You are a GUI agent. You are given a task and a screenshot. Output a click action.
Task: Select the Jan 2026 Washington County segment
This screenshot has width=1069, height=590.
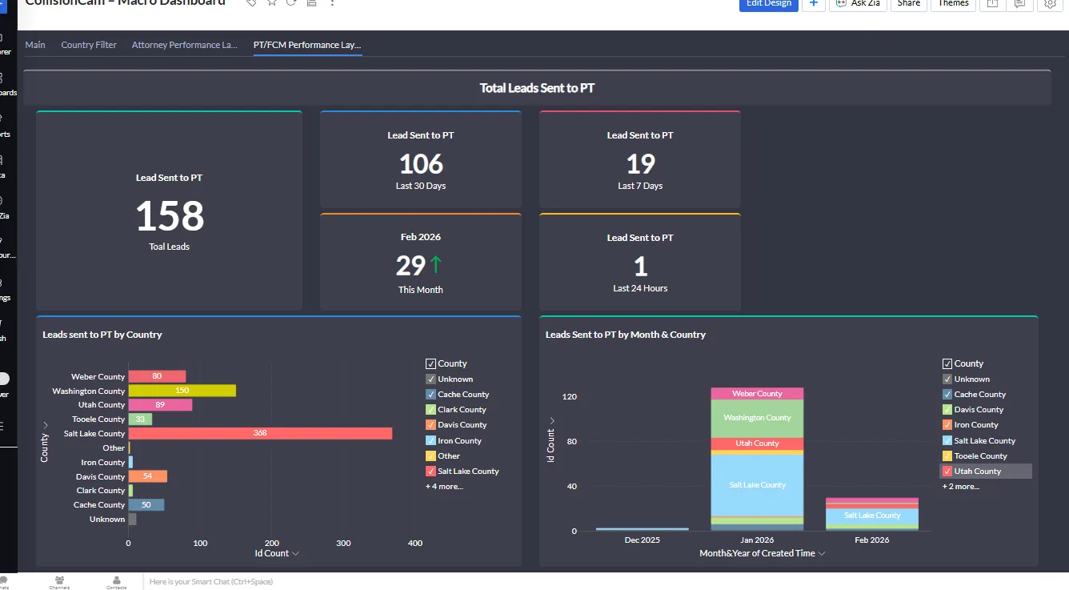pos(757,418)
